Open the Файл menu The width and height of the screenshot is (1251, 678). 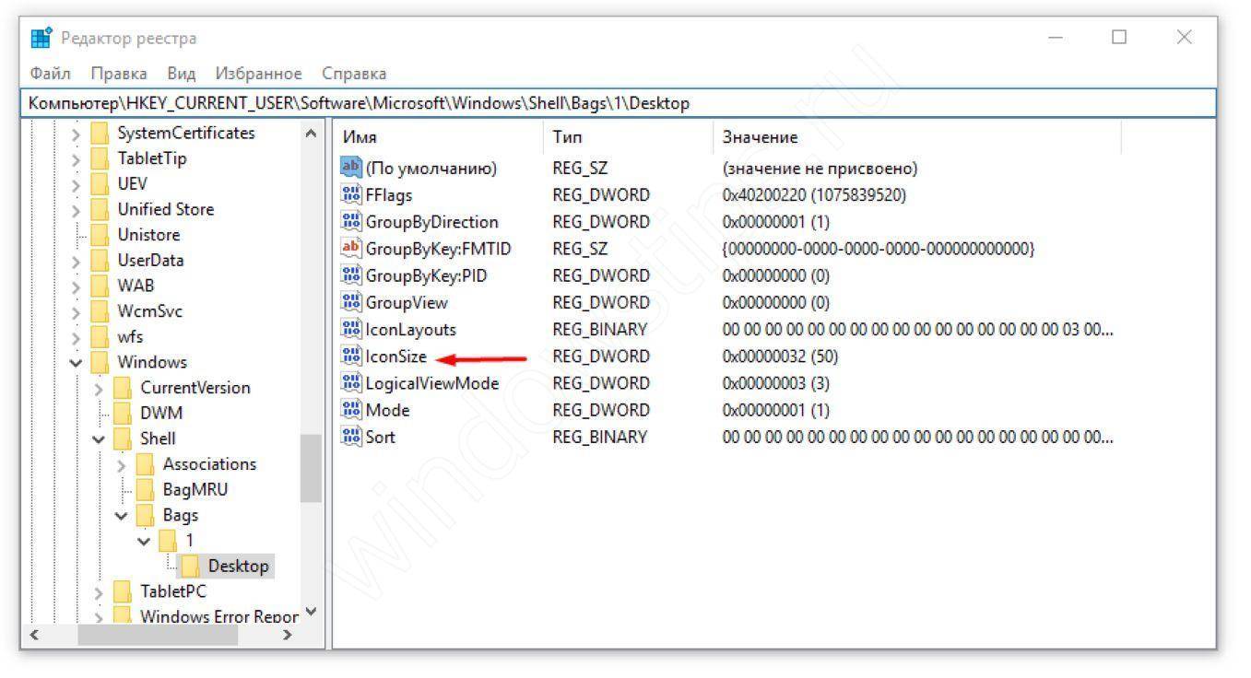pos(53,73)
